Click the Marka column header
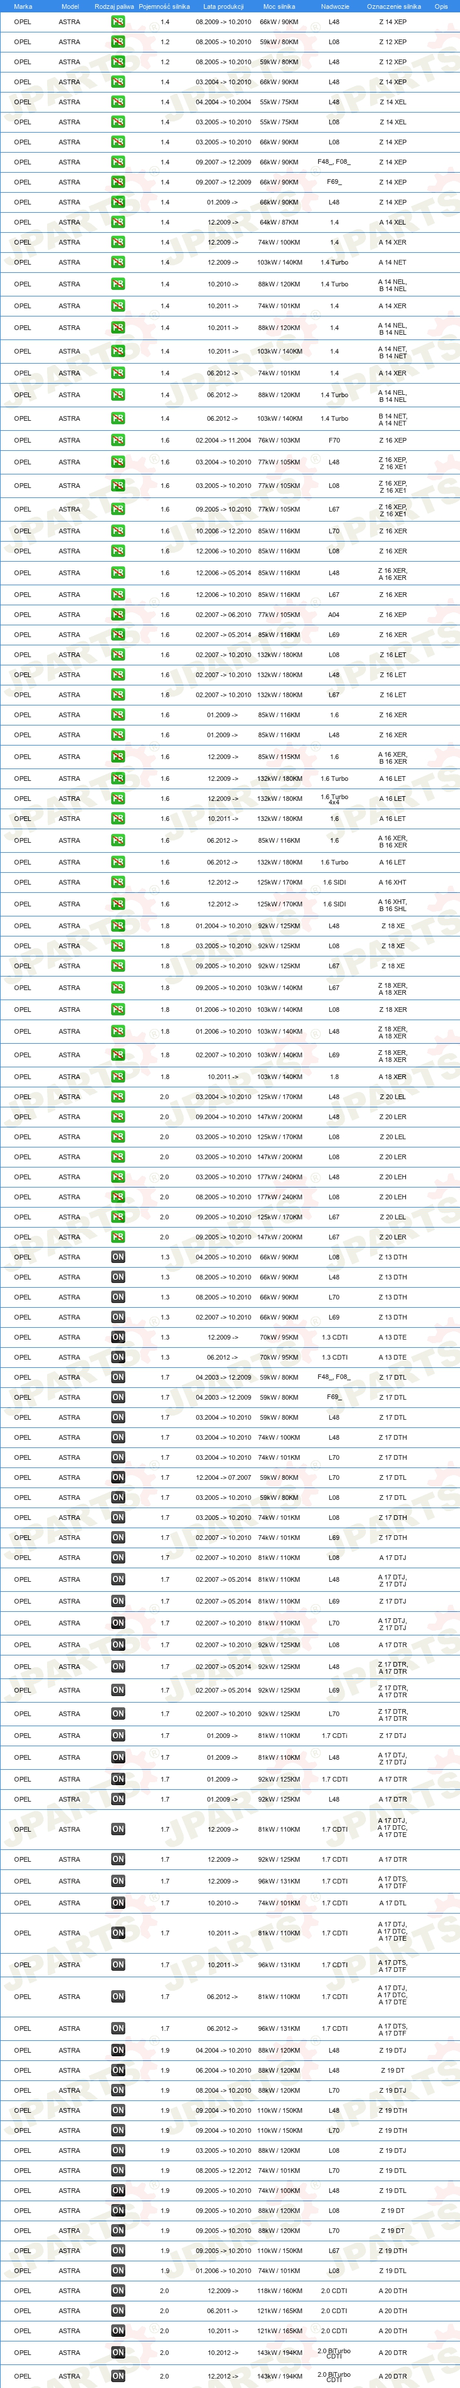The height and width of the screenshot is (2388, 460). point(23,6)
